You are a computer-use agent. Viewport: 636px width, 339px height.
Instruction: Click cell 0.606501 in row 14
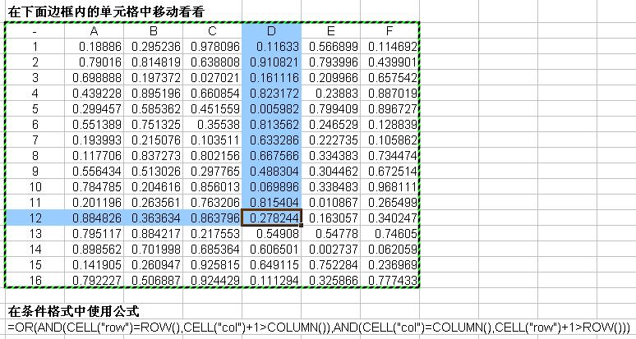tap(272, 249)
